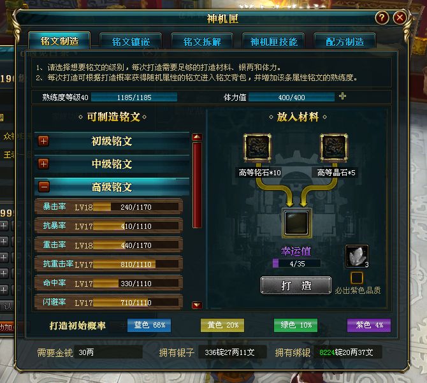Click the plus icon beside 体力值 bar
The height and width of the screenshot is (383, 427).
pyautogui.click(x=343, y=96)
